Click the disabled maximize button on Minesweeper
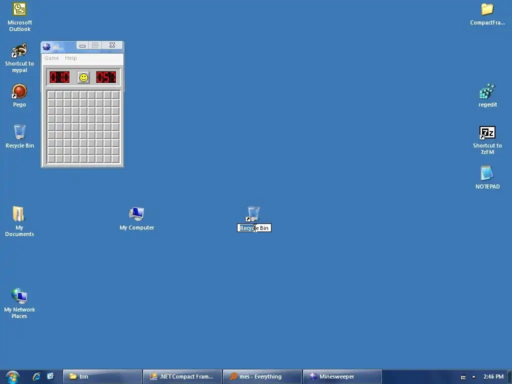 95,45
